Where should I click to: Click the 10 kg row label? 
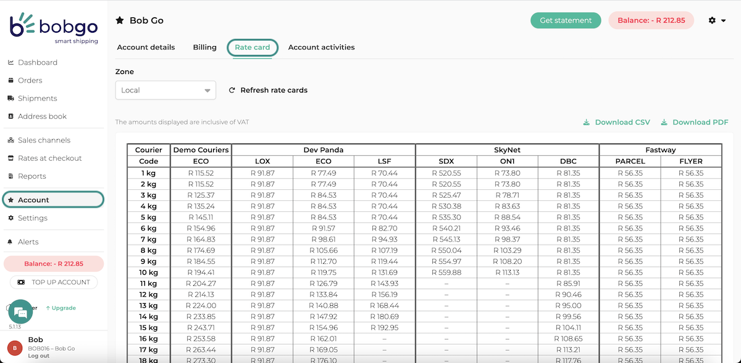(148, 272)
